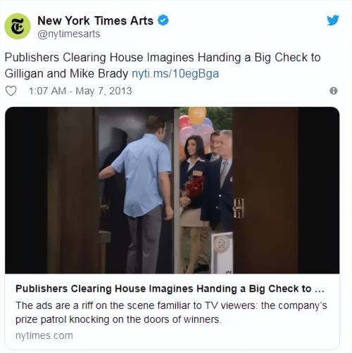Click the @nytimesarts handle
The height and width of the screenshot is (353, 352).
coord(69,34)
